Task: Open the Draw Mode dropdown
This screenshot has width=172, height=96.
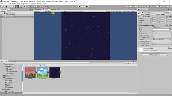Action: (162, 33)
